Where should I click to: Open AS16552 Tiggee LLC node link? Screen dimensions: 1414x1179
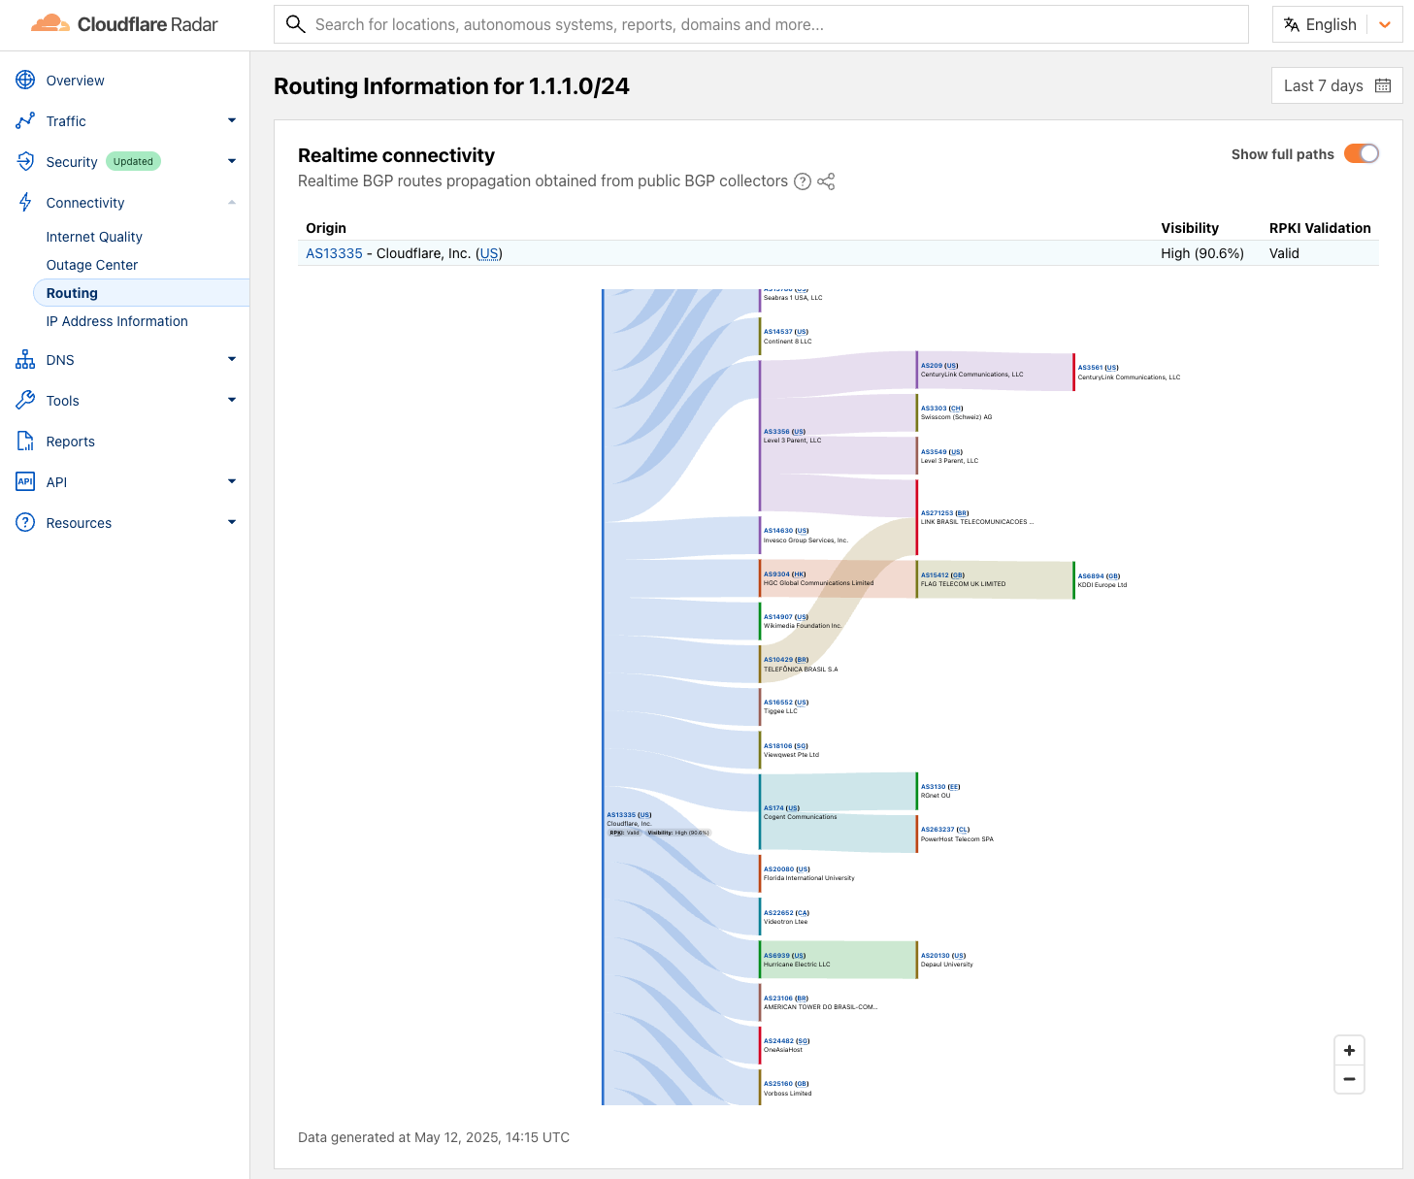(778, 703)
